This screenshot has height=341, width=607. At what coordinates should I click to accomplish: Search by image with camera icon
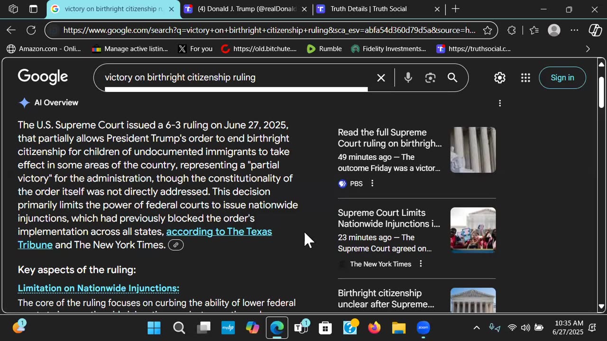point(430,78)
